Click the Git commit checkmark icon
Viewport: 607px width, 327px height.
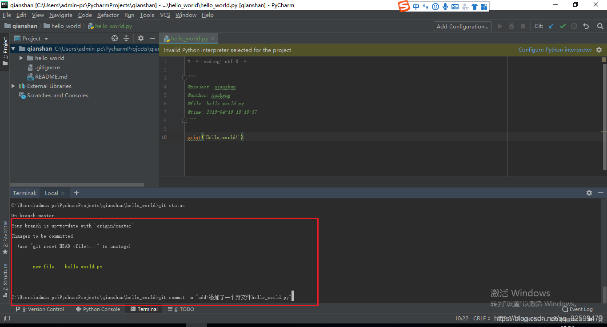(563, 26)
